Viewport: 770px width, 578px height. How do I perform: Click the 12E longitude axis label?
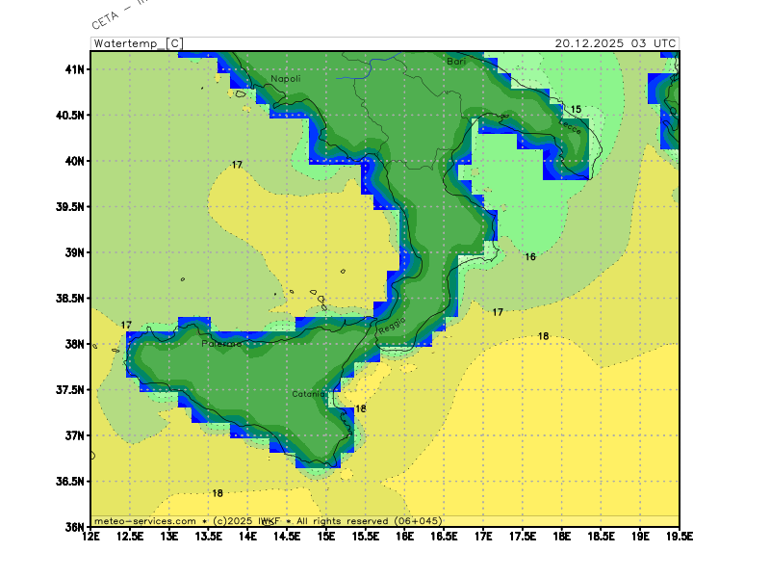(91, 537)
